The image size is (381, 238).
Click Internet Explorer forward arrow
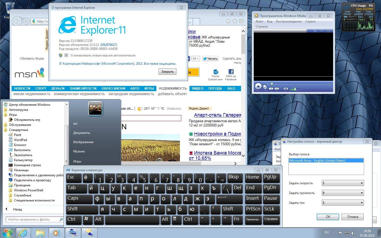point(26,21)
